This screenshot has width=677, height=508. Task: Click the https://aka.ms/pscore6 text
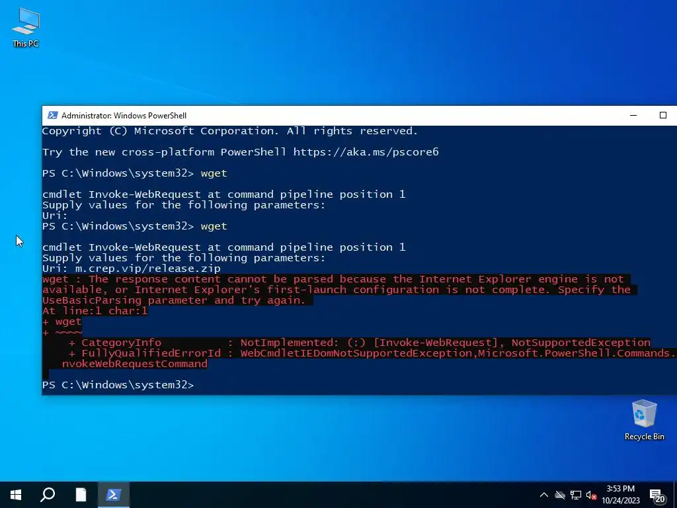tap(366, 152)
